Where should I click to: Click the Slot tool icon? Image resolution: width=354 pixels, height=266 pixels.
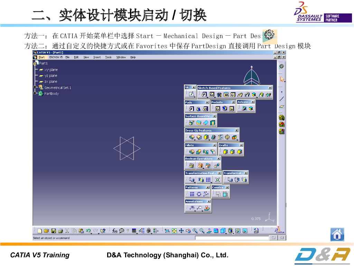click(247, 95)
